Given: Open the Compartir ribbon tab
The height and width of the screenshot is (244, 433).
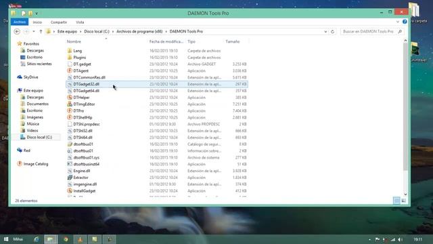Looking at the screenshot, I should pos(59,22).
